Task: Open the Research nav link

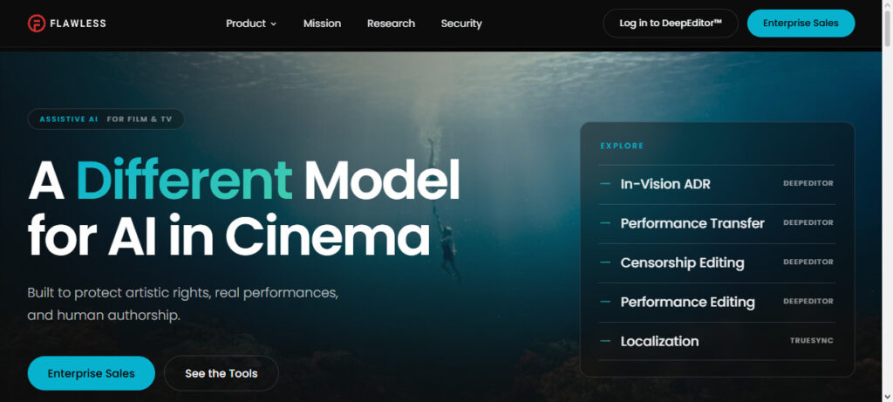Action: click(391, 24)
